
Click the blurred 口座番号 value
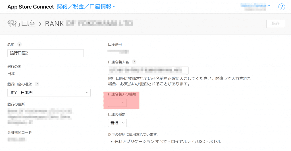click(119, 52)
